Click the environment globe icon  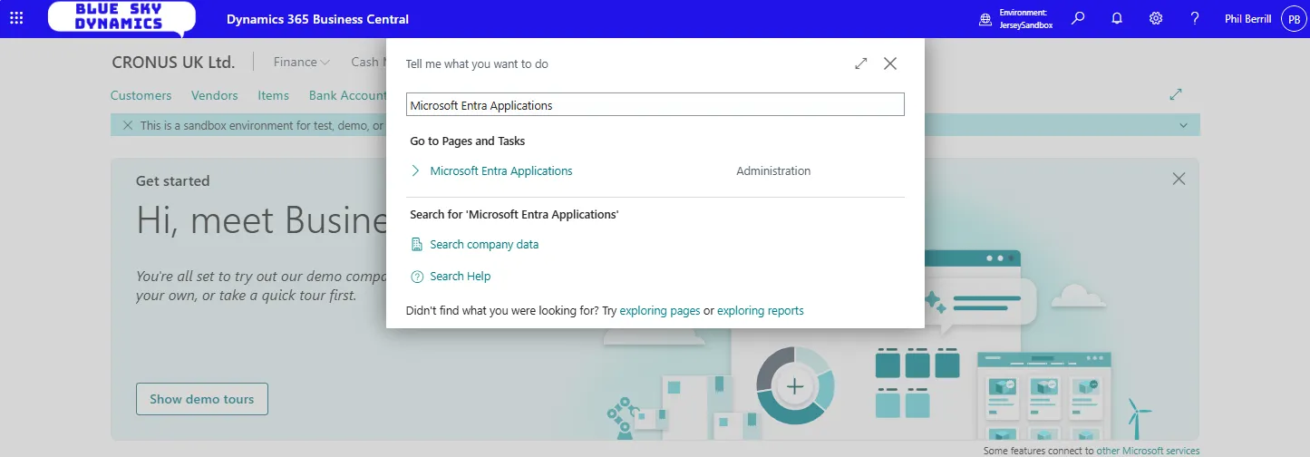[985, 19]
